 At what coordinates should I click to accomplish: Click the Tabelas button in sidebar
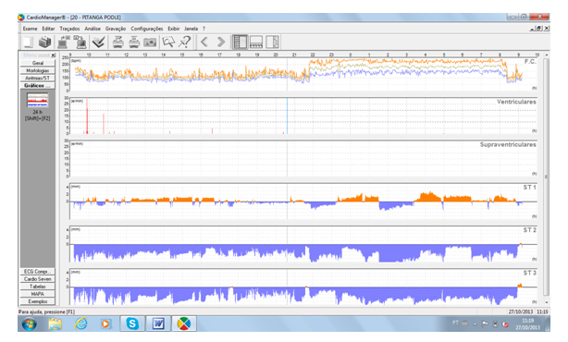pos(37,287)
